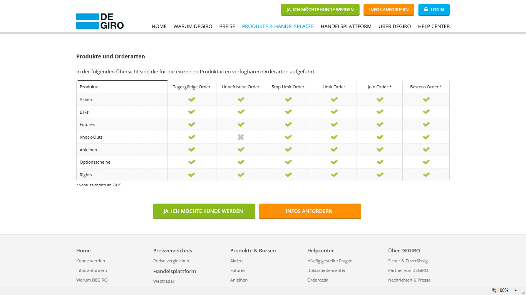Click checkmark for ETFs Bestens Order
This screenshot has height=295, width=526.
pos(426,112)
